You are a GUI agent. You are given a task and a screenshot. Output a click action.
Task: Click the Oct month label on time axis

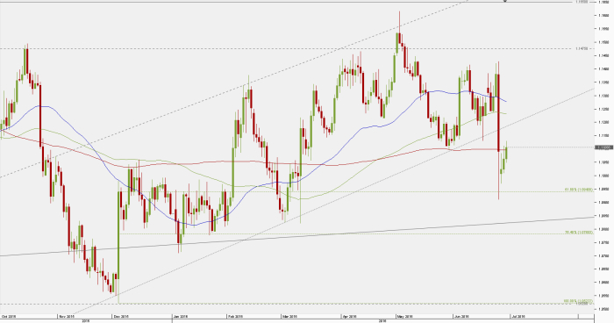(8, 316)
